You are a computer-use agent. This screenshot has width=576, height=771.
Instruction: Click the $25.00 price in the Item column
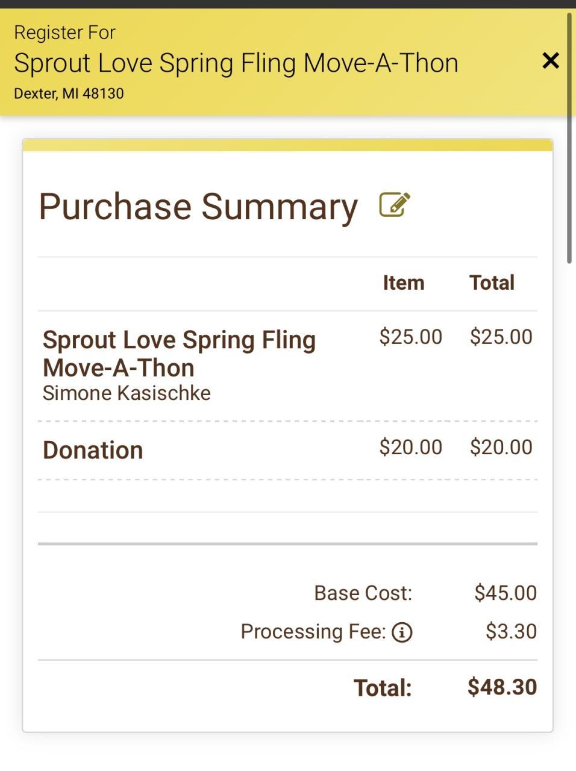[410, 337]
